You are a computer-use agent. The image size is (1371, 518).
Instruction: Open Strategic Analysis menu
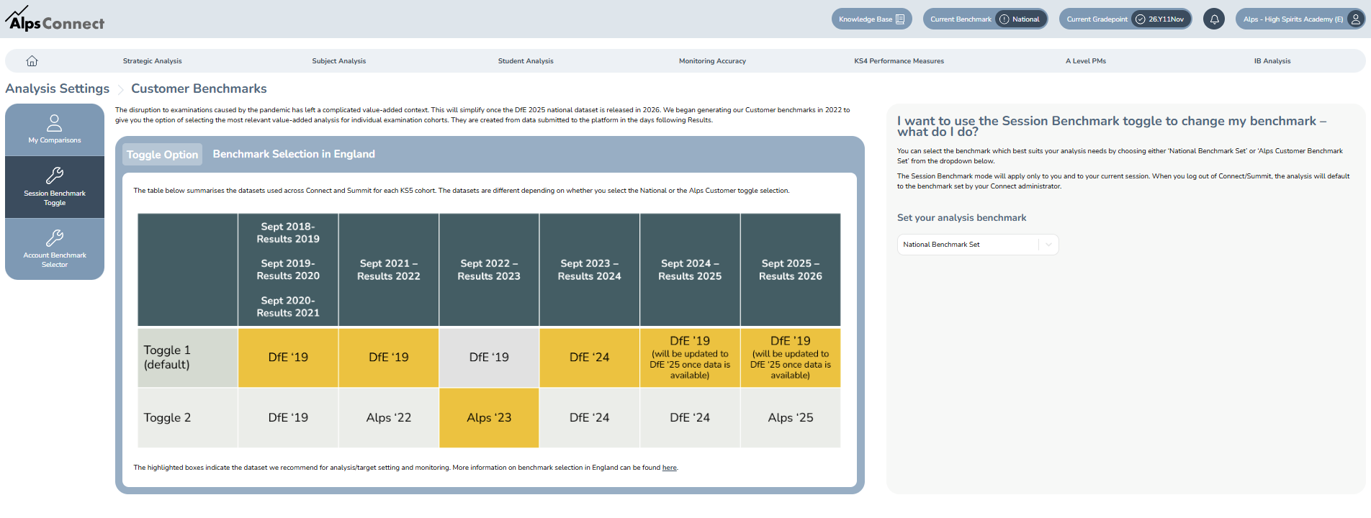pyautogui.click(x=153, y=61)
